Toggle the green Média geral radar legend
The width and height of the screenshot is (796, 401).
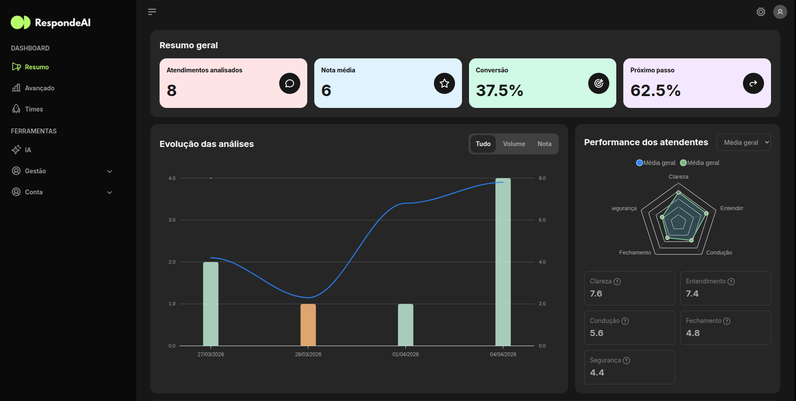click(700, 162)
